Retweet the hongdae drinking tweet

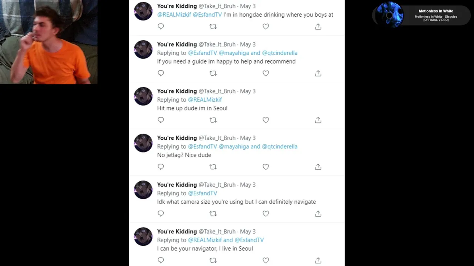pos(213,27)
